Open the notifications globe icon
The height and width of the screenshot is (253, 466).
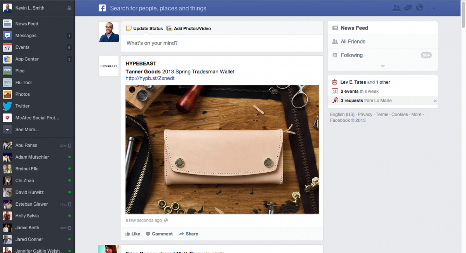[419, 8]
